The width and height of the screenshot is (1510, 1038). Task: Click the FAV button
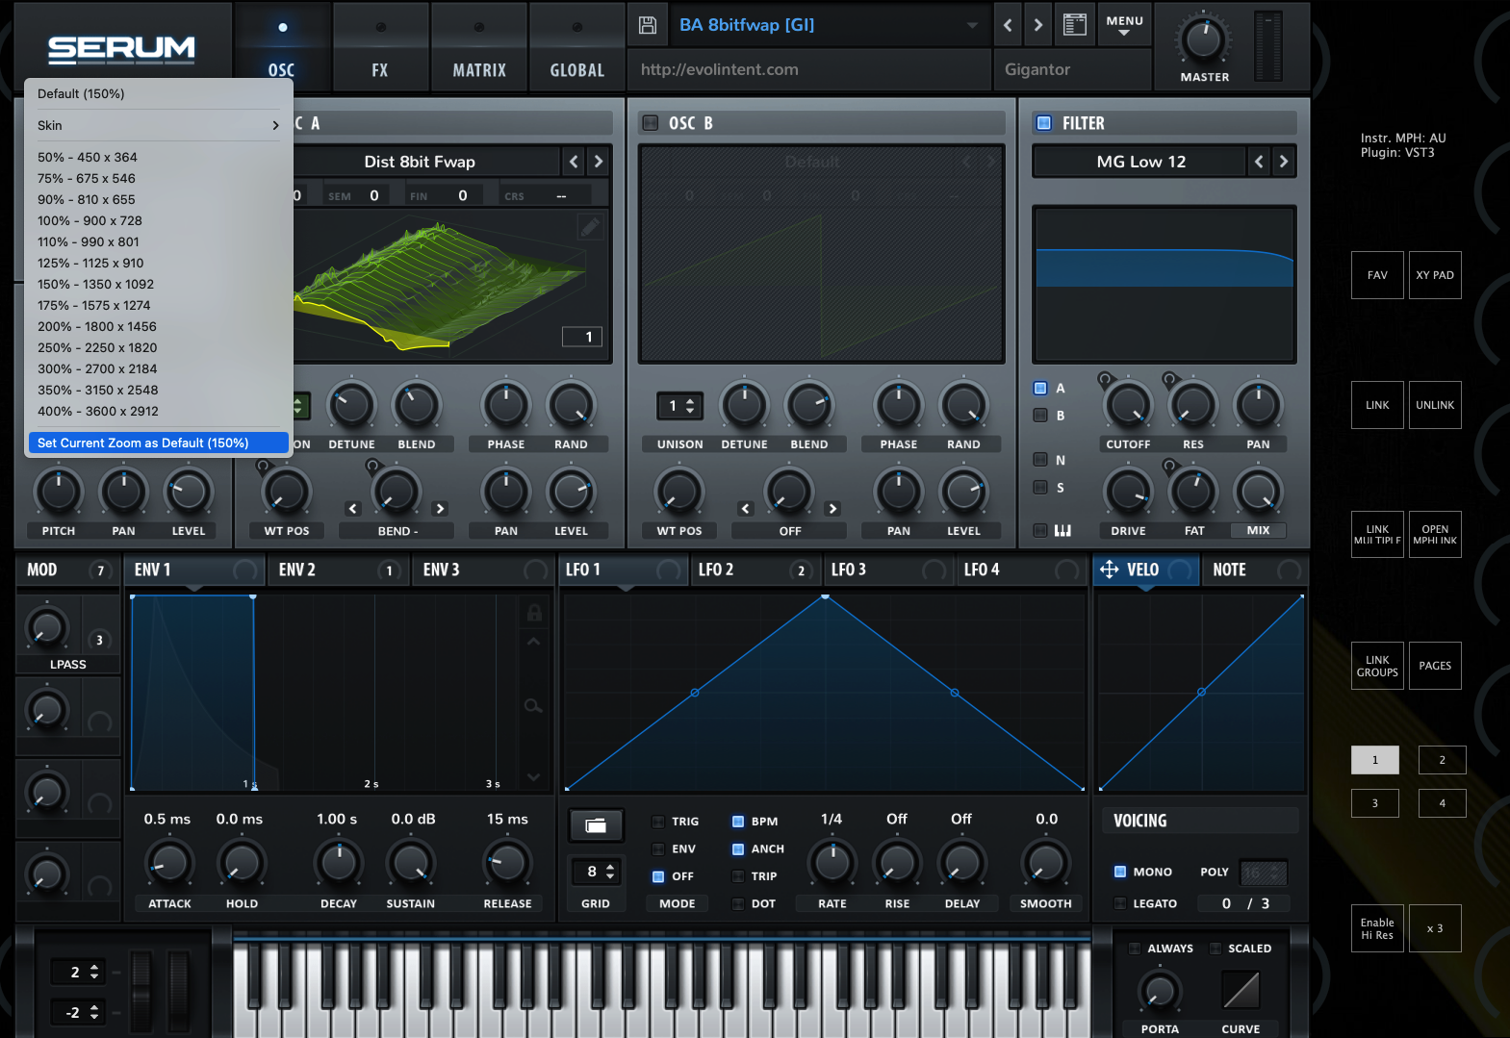pos(1377,275)
